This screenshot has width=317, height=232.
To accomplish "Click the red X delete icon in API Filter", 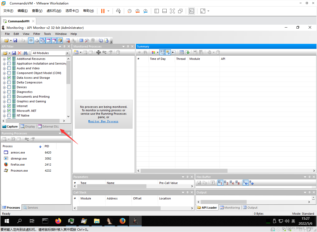I will click(x=19, y=53).
